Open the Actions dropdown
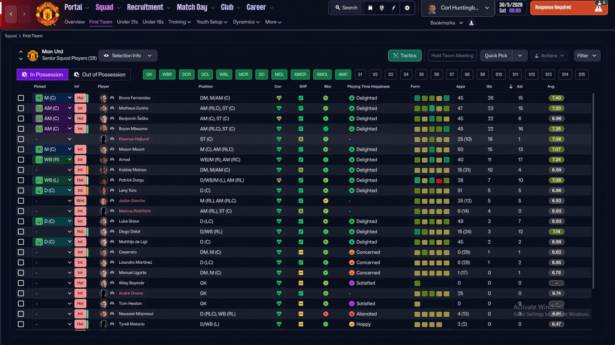This screenshot has width=615, height=345. coord(549,56)
